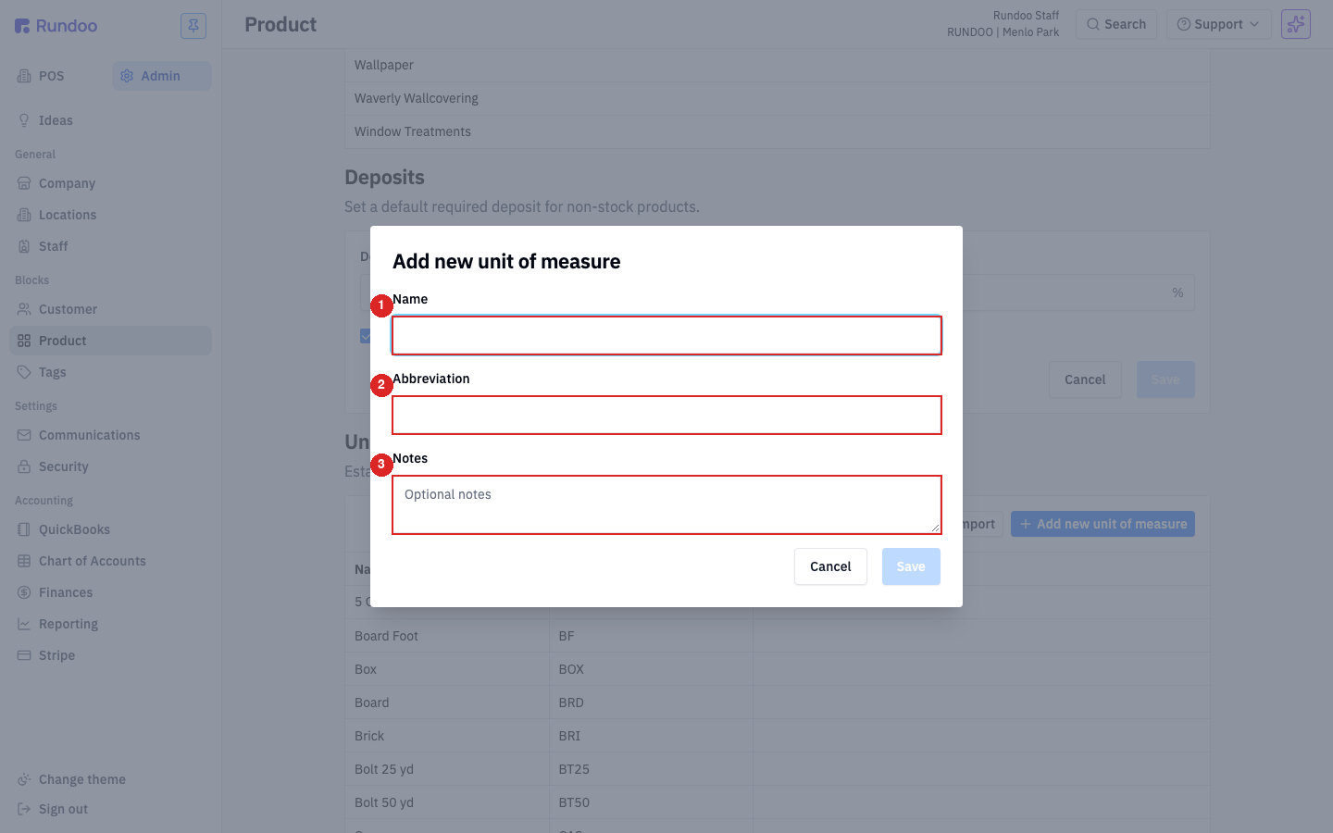Toggle the deposit checkbox behind dialog
The width and height of the screenshot is (1333, 833).
point(365,336)
